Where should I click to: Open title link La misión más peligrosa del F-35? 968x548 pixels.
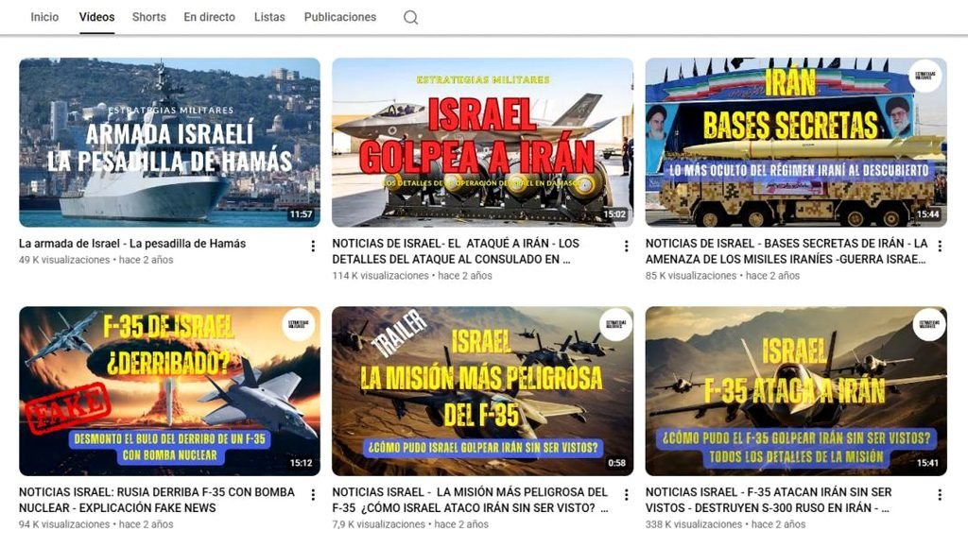(x=471, y=500)
